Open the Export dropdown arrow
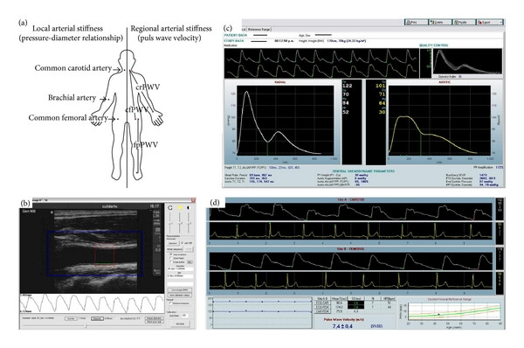The image size is (524, 348). point(500,23)
